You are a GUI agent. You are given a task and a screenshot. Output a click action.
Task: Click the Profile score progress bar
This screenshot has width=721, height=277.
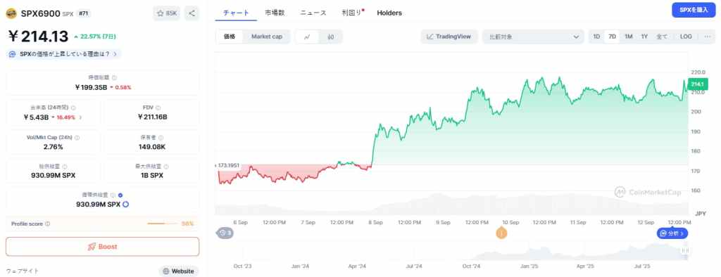click(162, 224)
